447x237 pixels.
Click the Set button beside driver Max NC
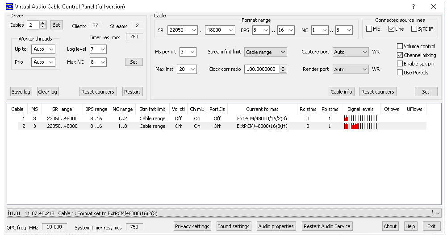pyautogui.click(x=134, y=62)
